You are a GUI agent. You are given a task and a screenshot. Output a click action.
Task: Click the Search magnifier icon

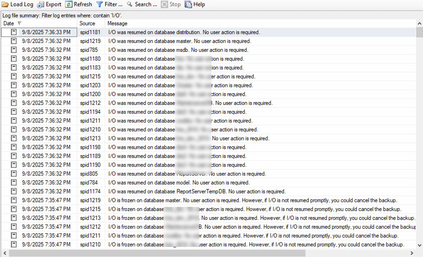click(x=130, y=4)
